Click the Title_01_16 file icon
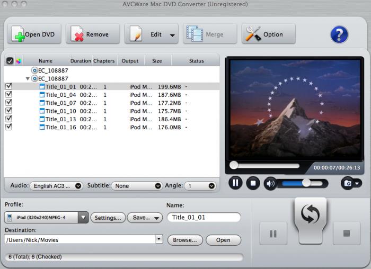Image resolution: width=371 pixels, height=269 pixels. pos(42,127)
